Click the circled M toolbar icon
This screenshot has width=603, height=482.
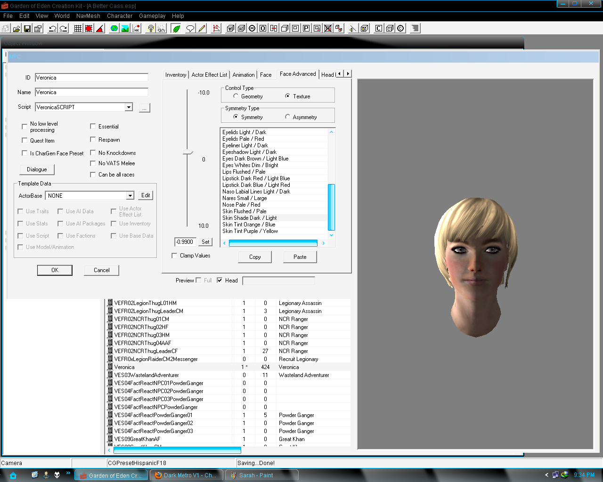252,29
